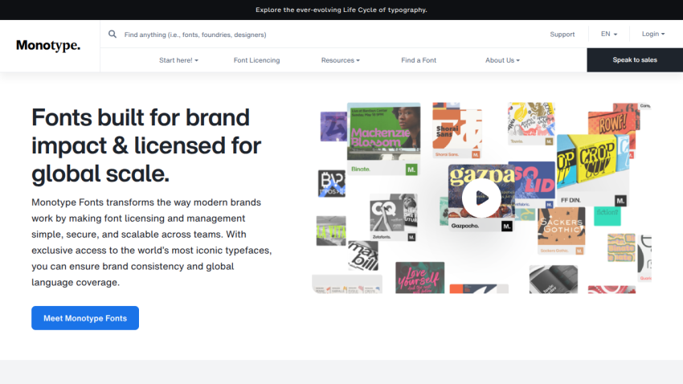Open the LA VITA green thumbnail

tap(331, 231)
